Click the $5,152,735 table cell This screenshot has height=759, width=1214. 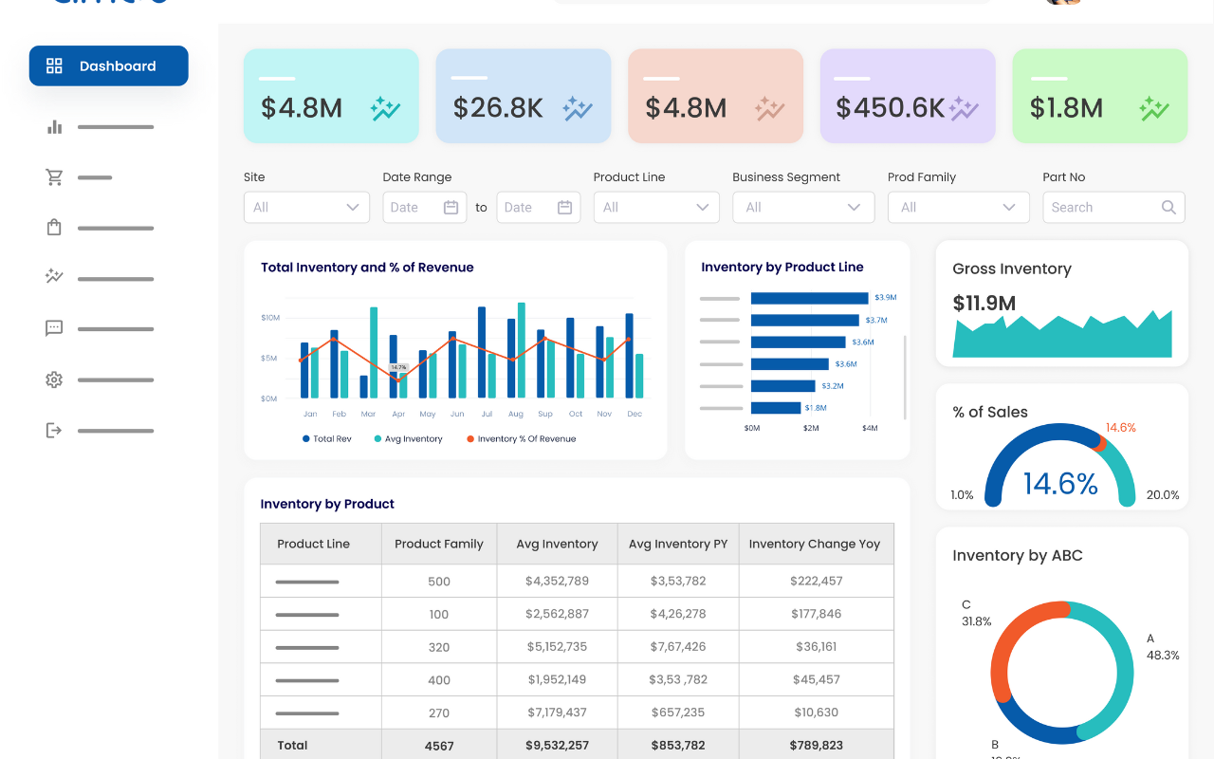click(557, 646)
